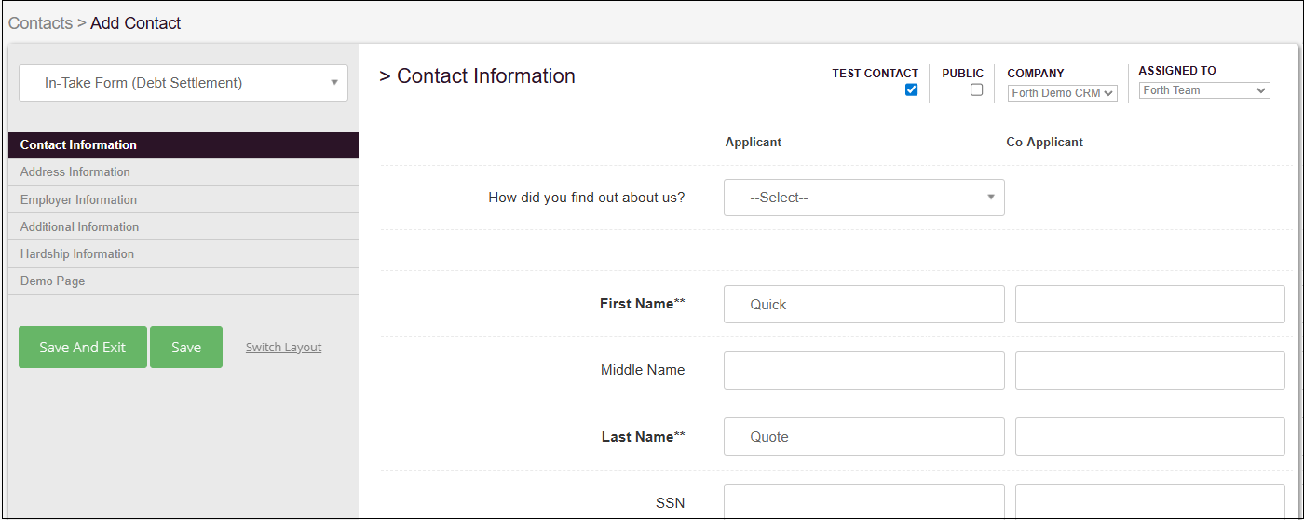This screenshot has height=520, width=1304.
Task: Select the Contact Information section tab
Action: (183, 144)
